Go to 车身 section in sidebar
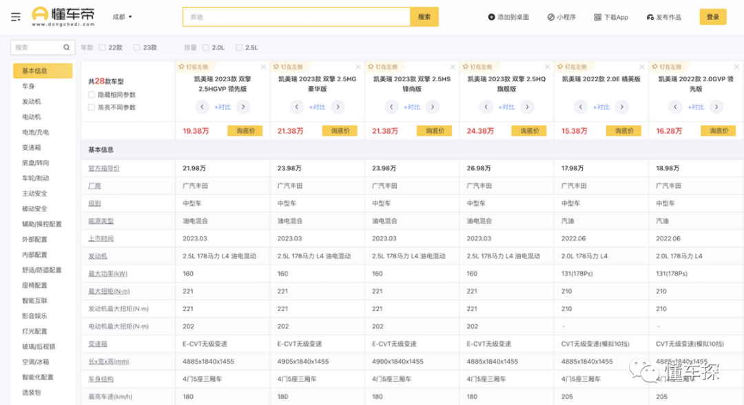This screenshot has height=405, width=744. 28,86
